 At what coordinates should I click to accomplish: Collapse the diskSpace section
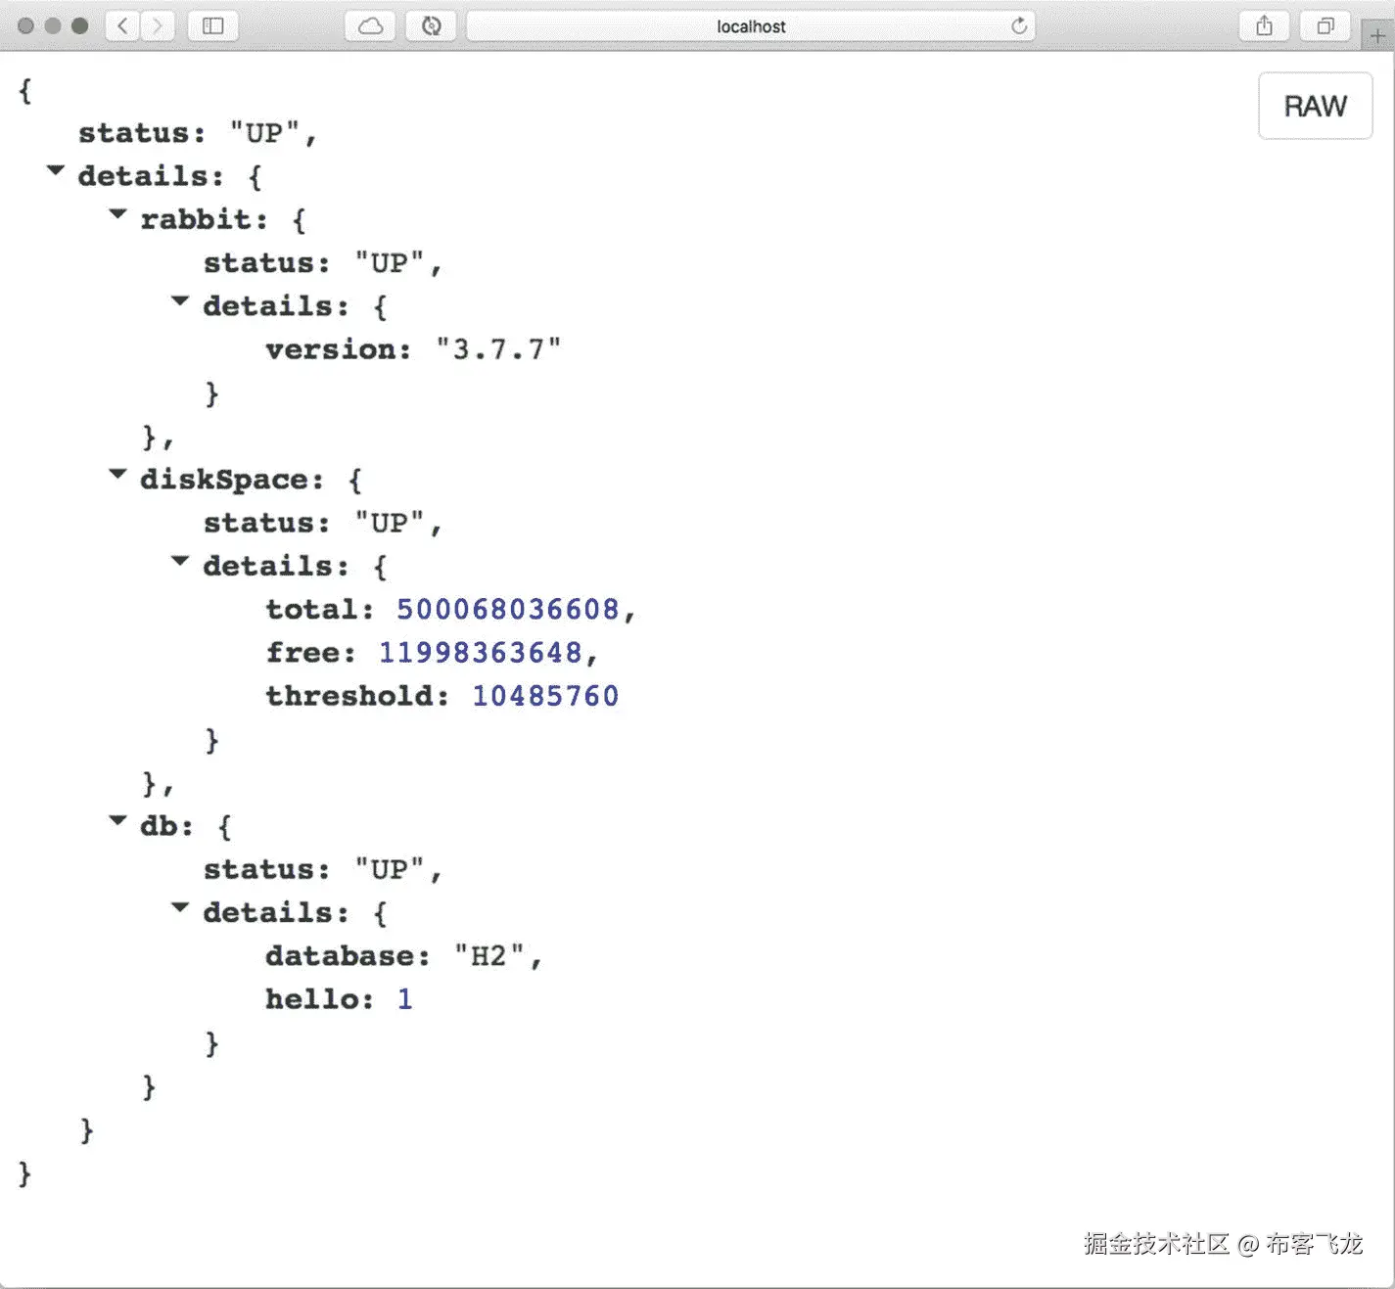pos(117,475)
